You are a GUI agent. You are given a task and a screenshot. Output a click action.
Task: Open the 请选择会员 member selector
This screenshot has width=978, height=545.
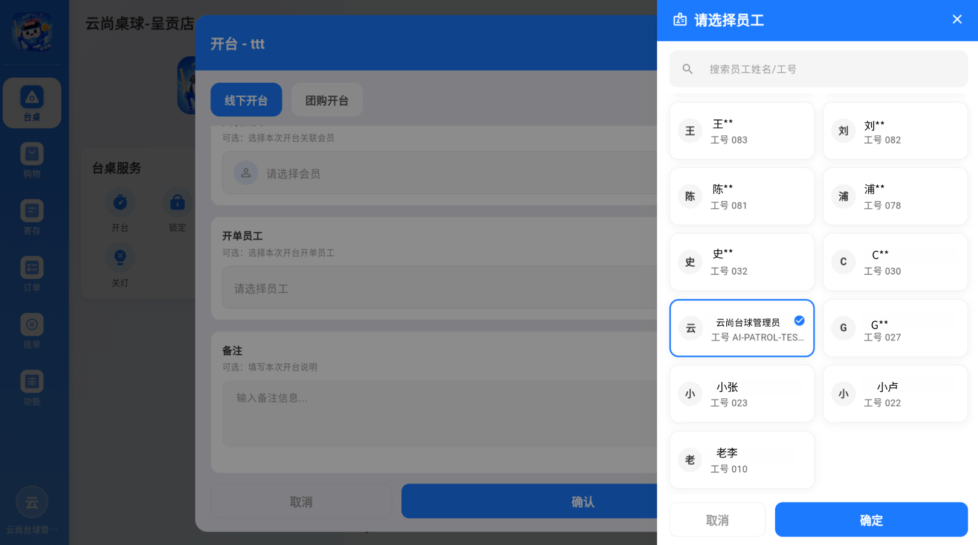click(x=439, y=173)
